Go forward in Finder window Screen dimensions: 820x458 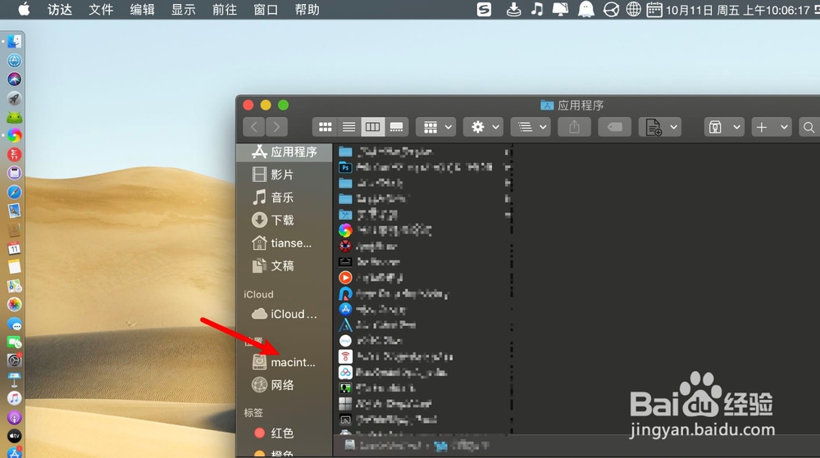click(x=276, y=127)
